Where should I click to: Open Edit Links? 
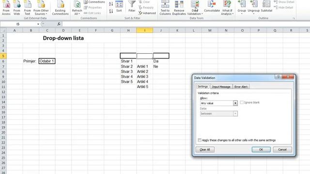(x=92, y=13)
